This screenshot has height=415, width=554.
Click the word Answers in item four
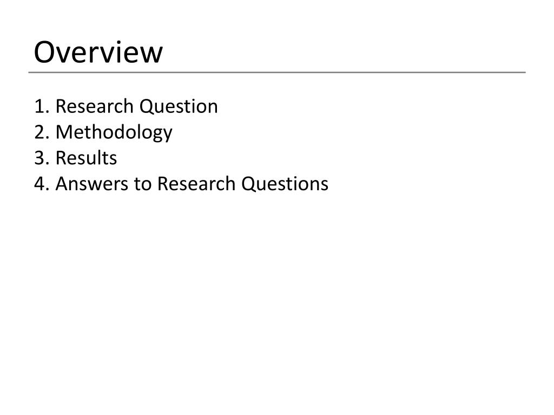(x=92, y=184)
